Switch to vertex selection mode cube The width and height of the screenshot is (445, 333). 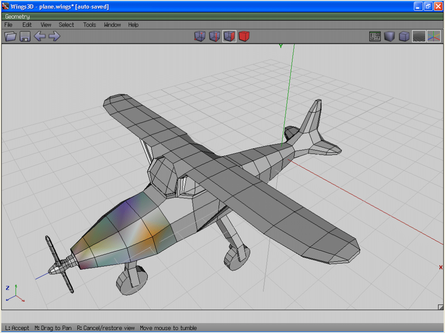coord(199,36)
